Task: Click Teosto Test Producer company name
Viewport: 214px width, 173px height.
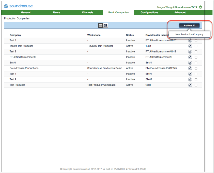Action: tap(21, 46)
